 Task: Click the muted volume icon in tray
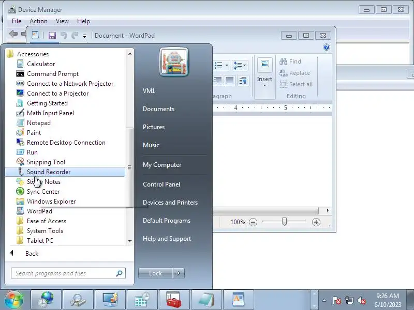tap(361, 300)
